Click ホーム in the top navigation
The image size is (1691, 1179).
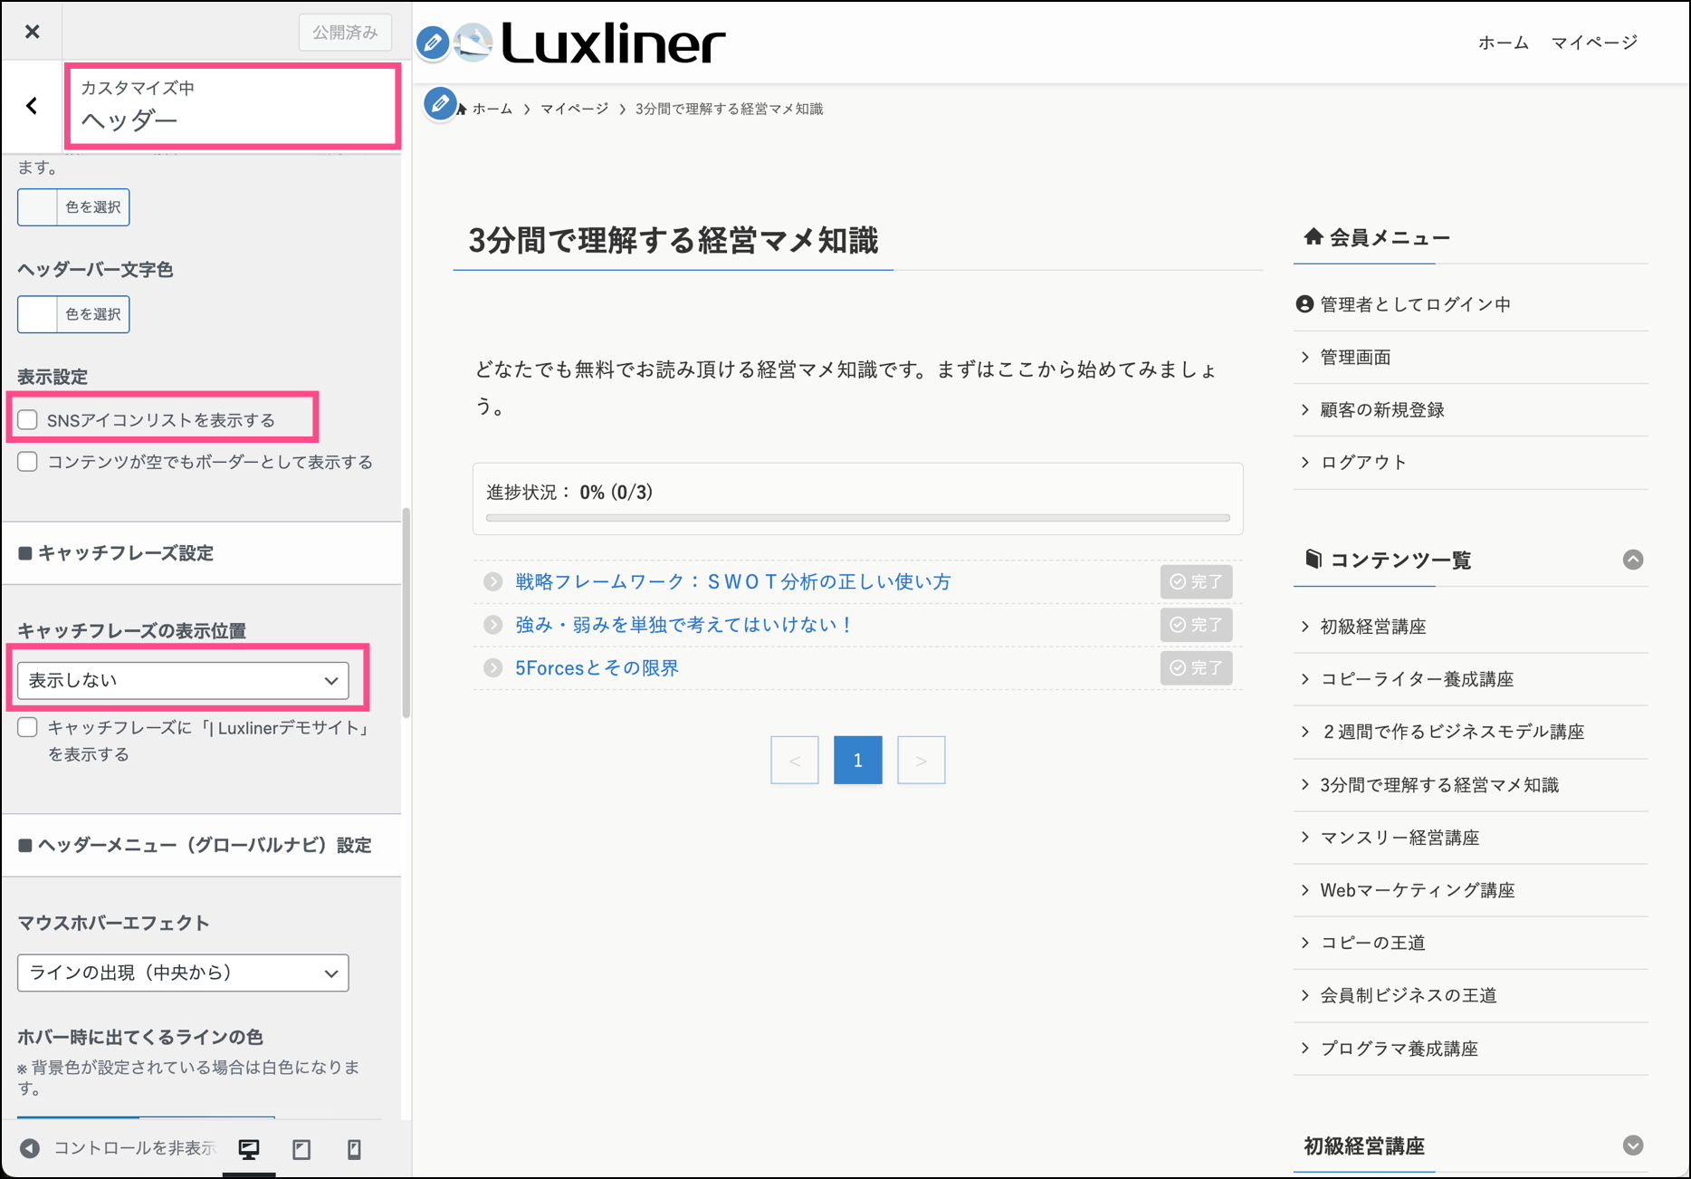1503,43
